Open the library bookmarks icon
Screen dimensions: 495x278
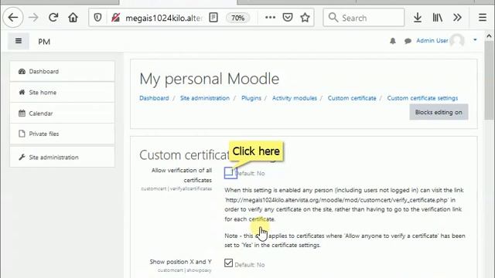tap(437, 18)
